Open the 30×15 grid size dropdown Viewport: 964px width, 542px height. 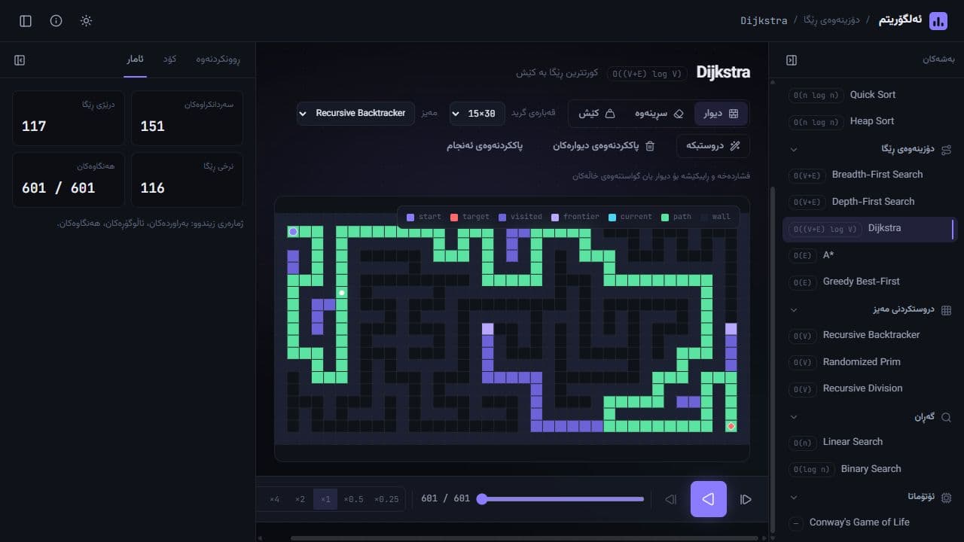(477, 113)
